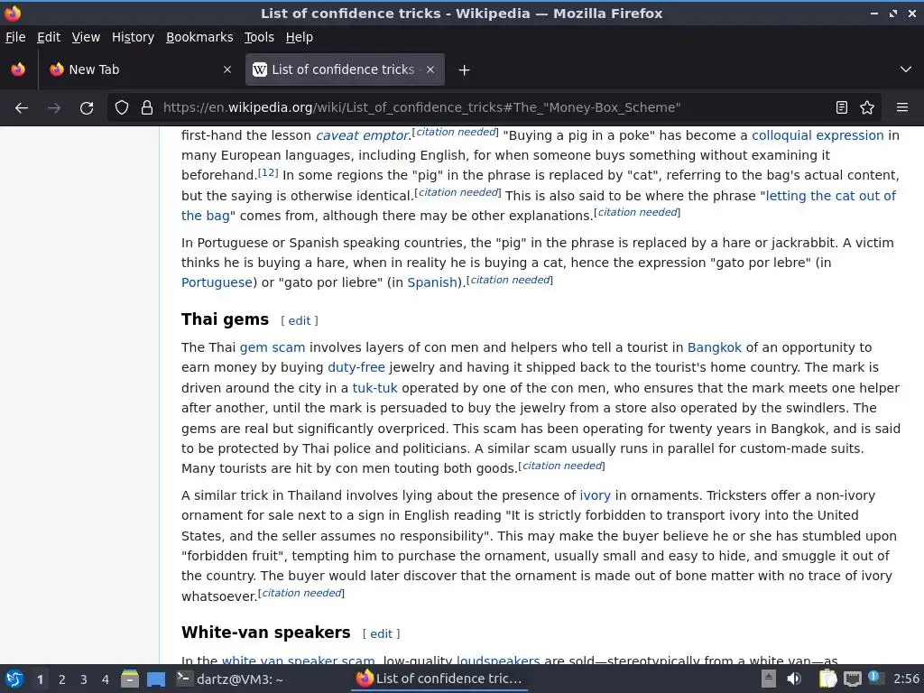Click the Thai gems heading

point(225,319)
